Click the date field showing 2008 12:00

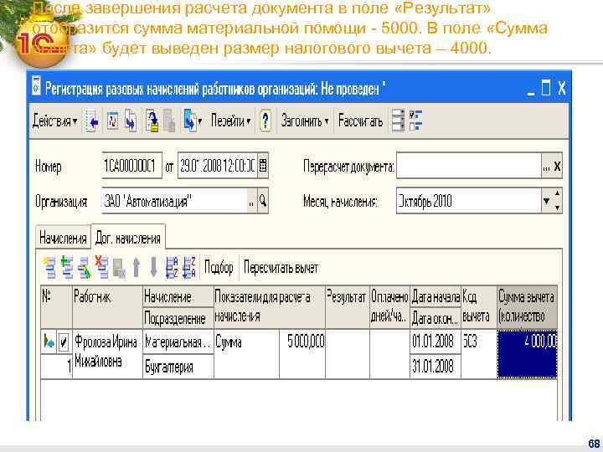(218, 166)
